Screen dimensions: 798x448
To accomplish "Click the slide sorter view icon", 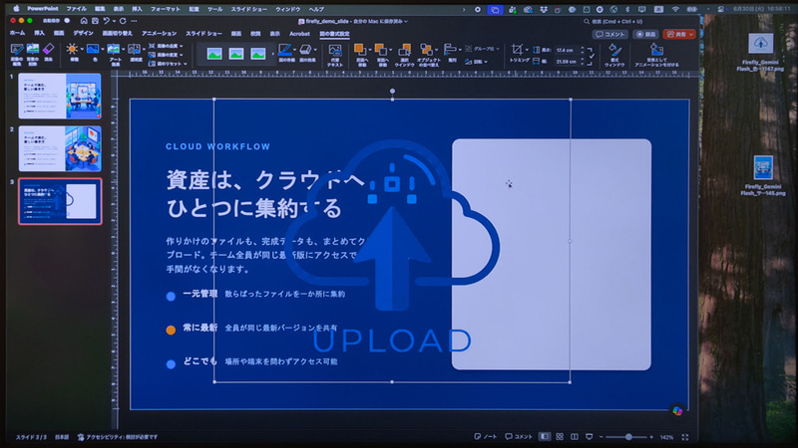I will tap(560, 437).
